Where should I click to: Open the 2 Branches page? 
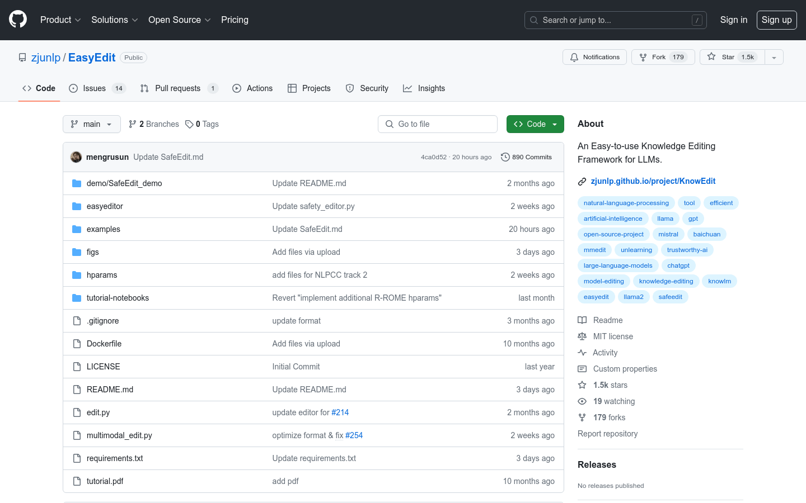click(154, 124)
